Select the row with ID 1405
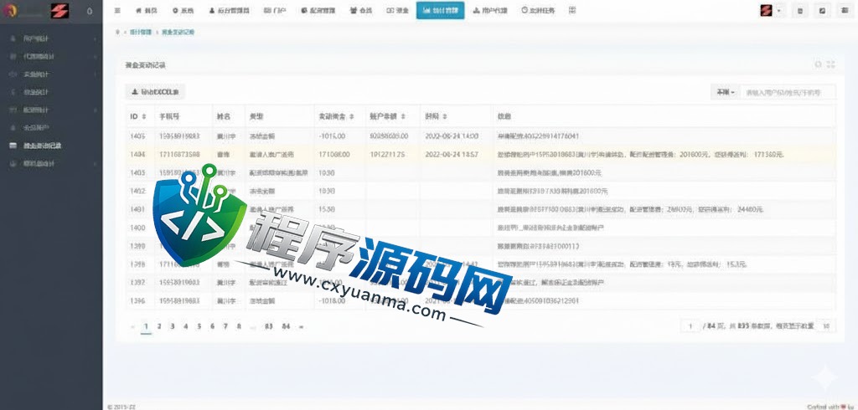Viewport: 858px width, 410px height. [x=480, y=136]
